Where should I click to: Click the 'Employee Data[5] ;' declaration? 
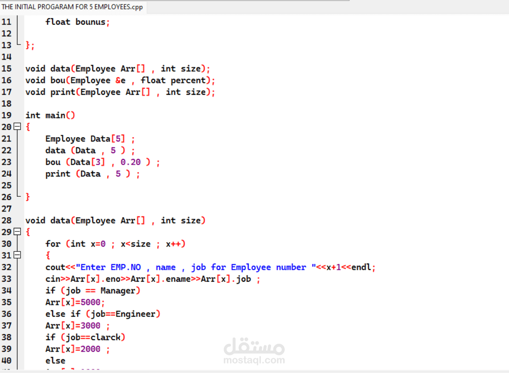[90, 139]
